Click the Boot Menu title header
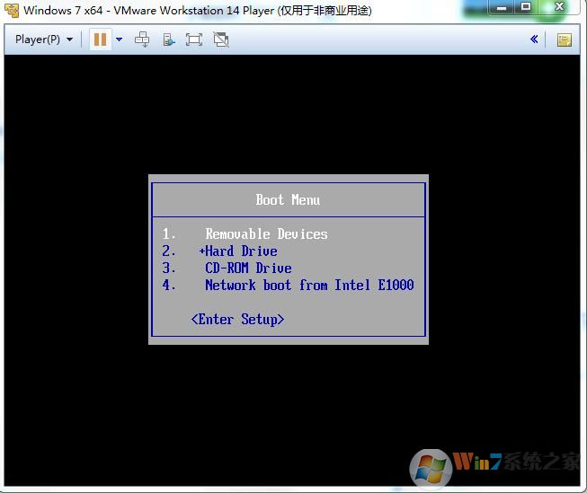 click(x=288, y=200)
